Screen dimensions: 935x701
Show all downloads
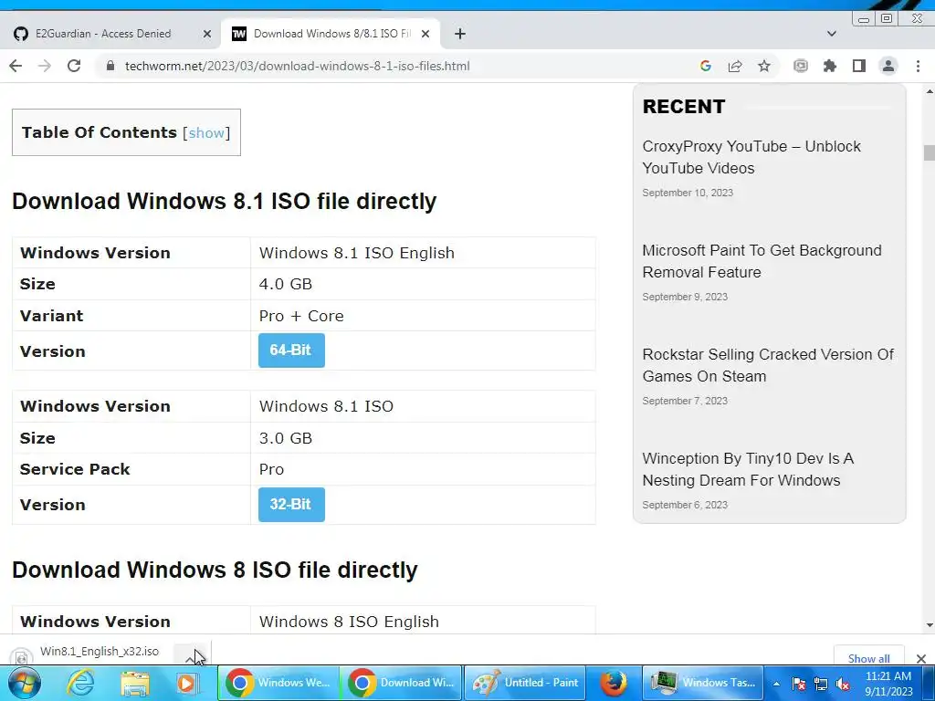pos(869,658)
